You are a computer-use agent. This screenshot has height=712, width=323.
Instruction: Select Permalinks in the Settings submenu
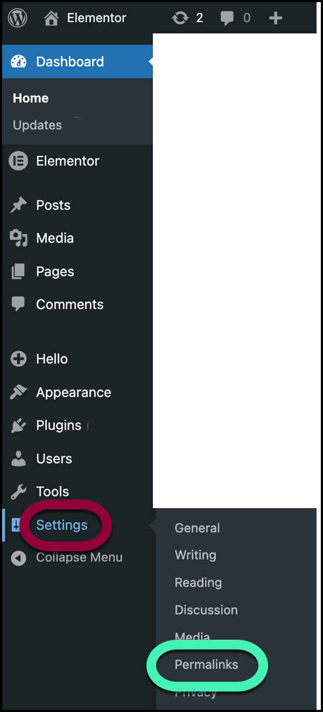pos(206,665)
